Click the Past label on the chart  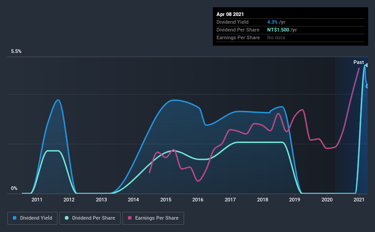point(359,62)
